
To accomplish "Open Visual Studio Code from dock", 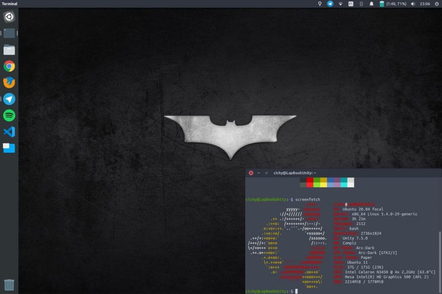I will pyautogui.click(x=9, y=132).
